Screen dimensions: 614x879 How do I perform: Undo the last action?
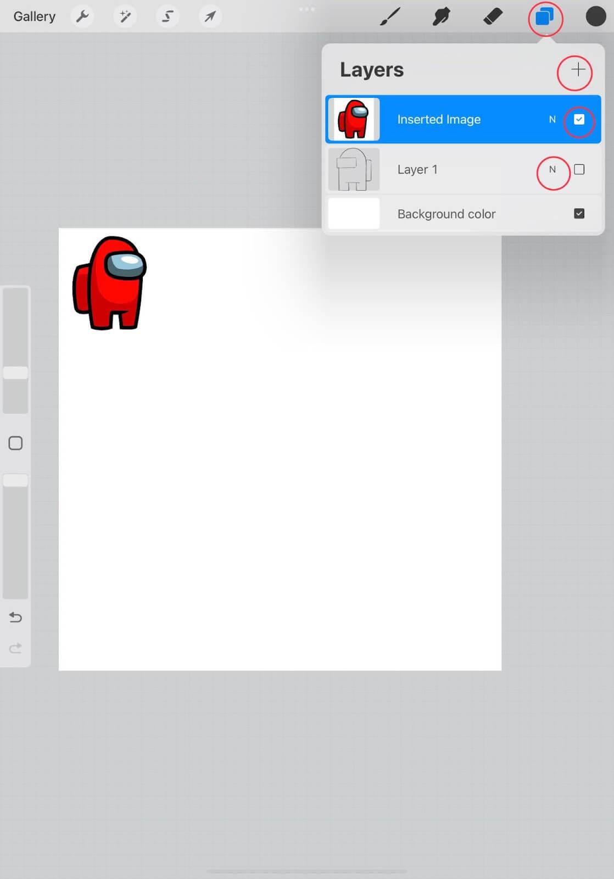(15, 617)
